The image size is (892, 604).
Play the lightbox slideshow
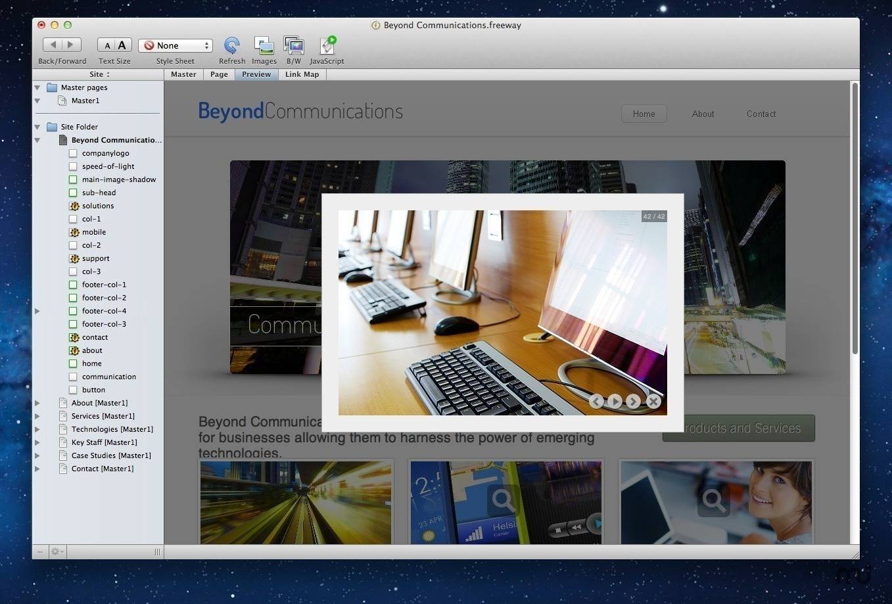(x=615, y=401)
